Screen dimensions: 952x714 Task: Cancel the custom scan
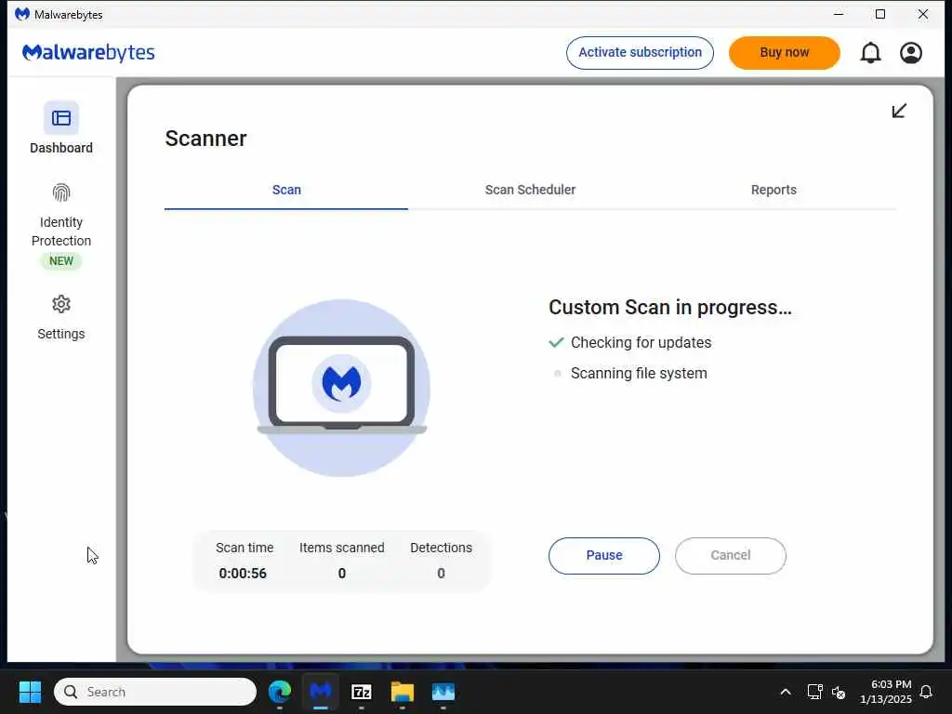pyautogui.click(x=731, y=556)
